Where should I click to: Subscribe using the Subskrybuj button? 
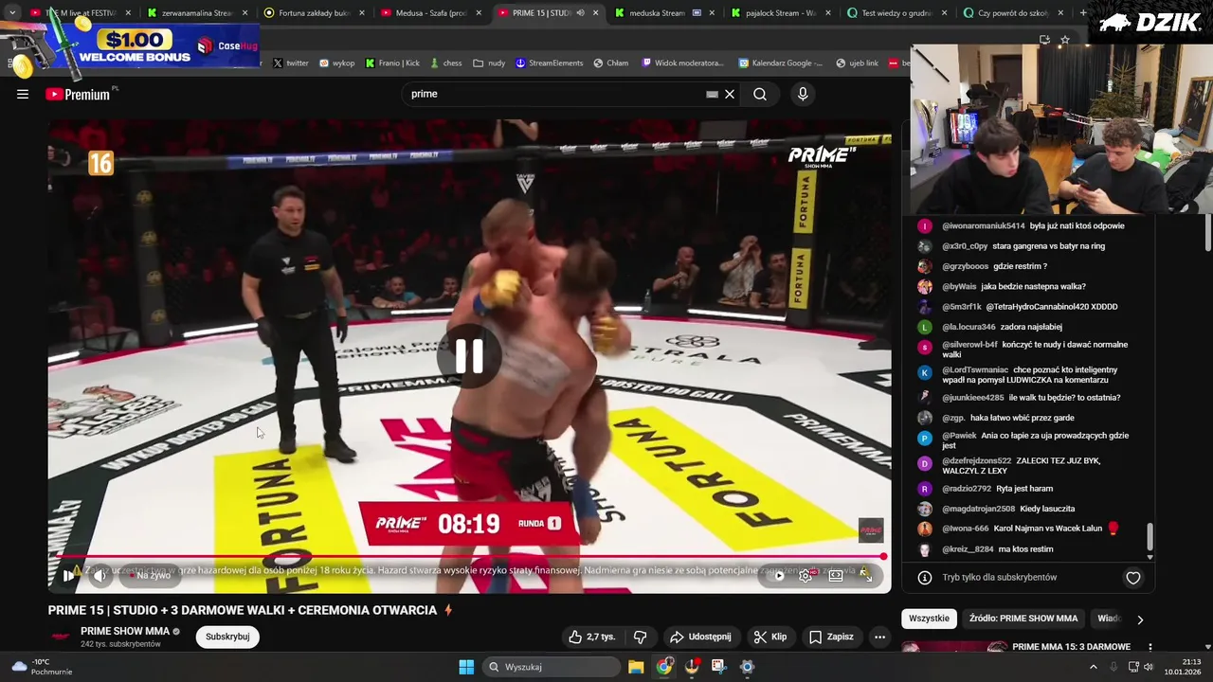click(x=227, y=637)
